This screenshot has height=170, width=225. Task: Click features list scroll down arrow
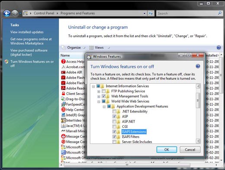point(198,141)
